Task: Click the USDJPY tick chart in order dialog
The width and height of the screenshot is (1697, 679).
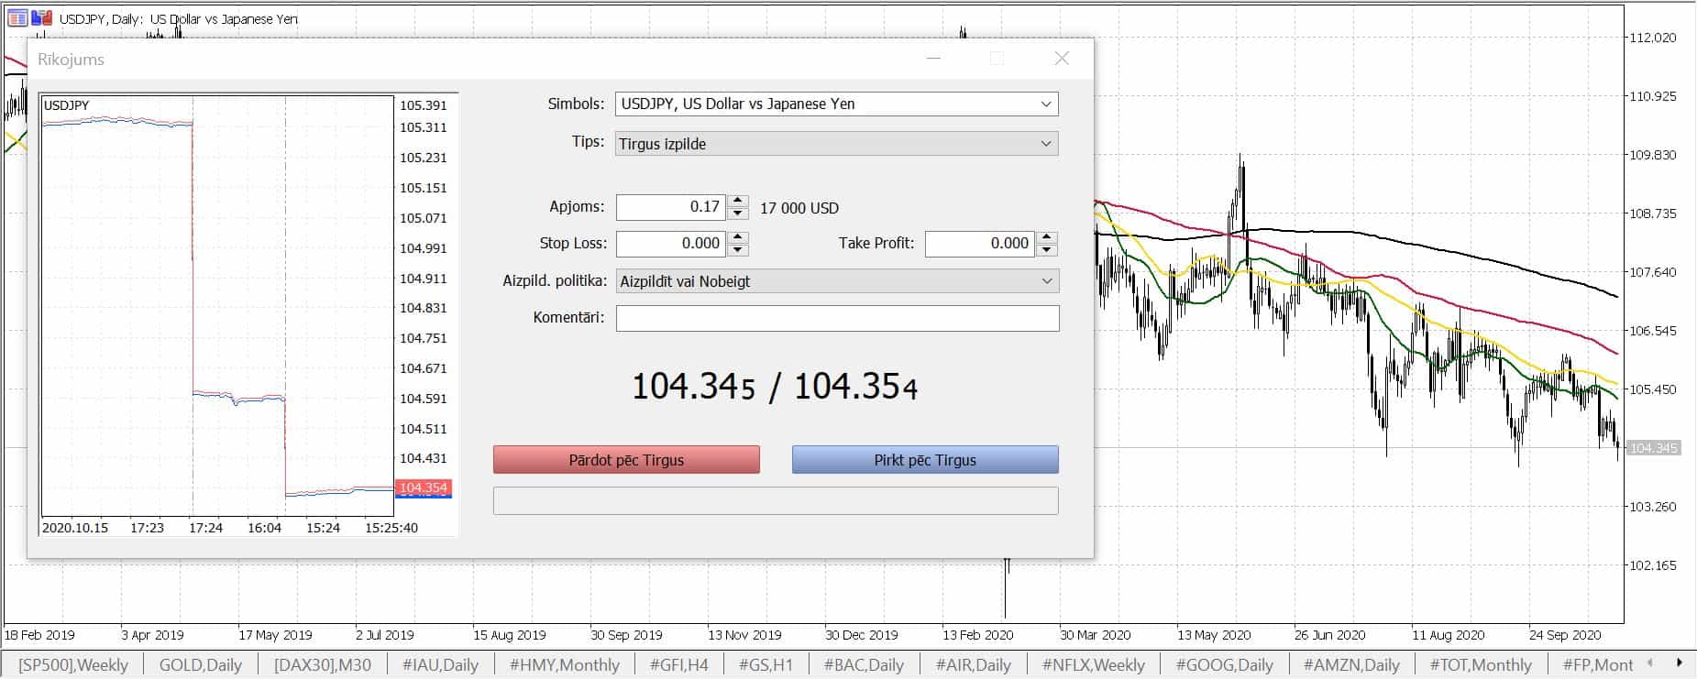Action: (x=217, y=305)
